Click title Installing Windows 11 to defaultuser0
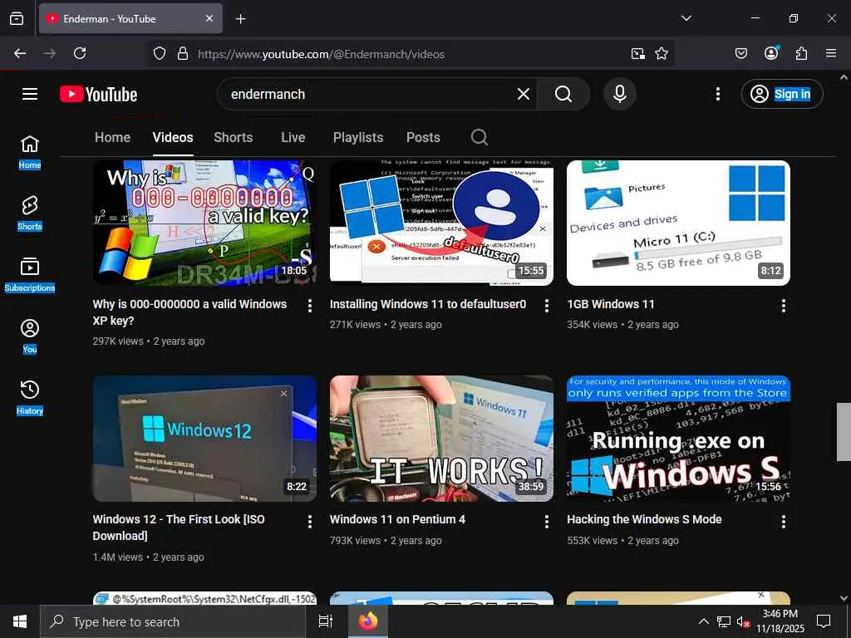The height and width of the screenshot is (638, 851). pos(428,304)
